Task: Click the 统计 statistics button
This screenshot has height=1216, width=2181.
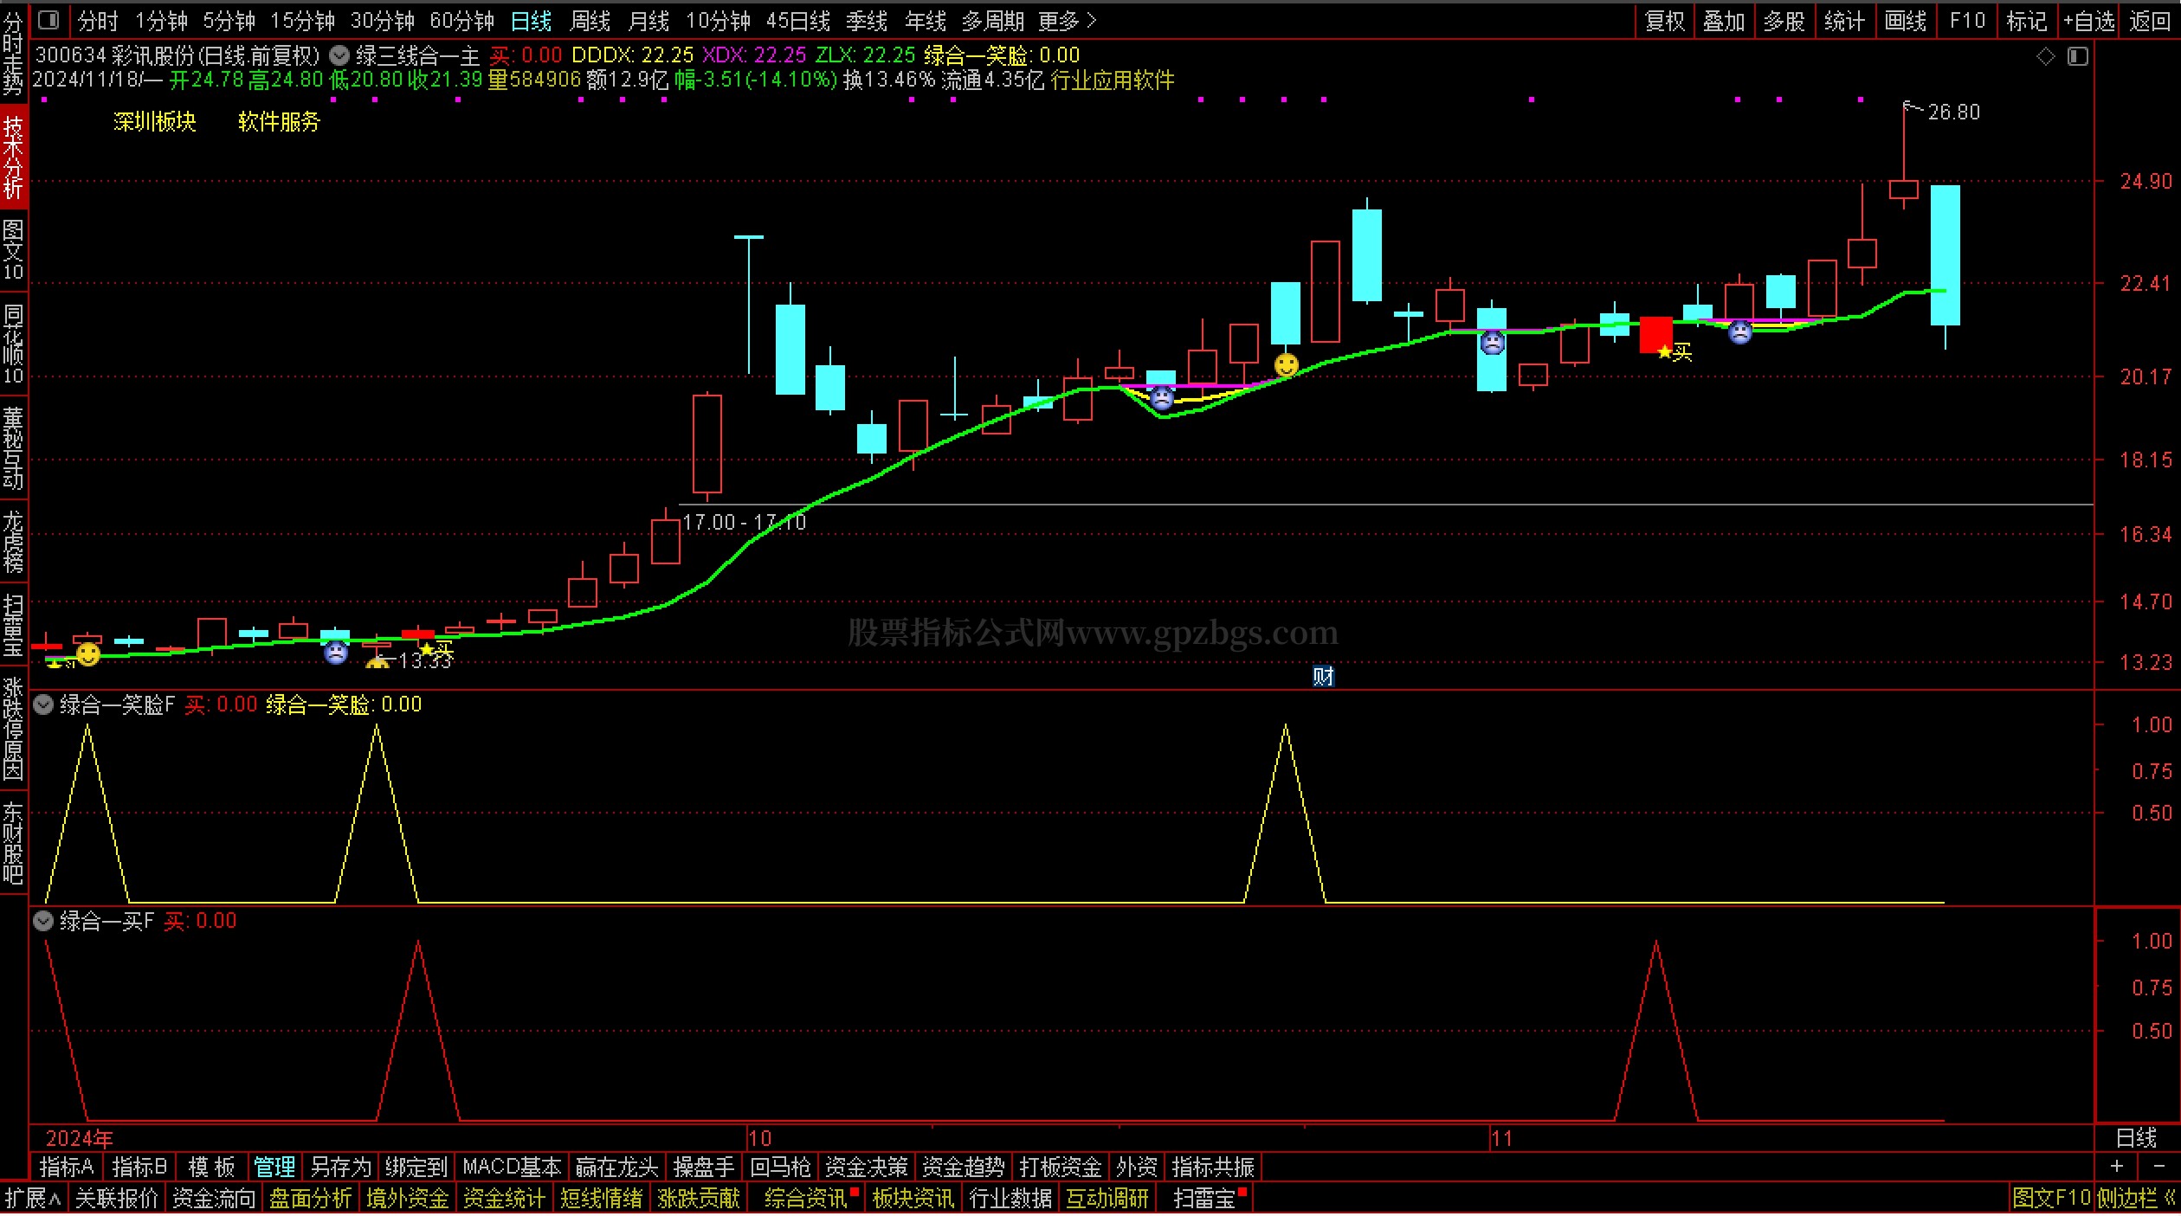Action: pyautogui.click(x=1843, y=20)
